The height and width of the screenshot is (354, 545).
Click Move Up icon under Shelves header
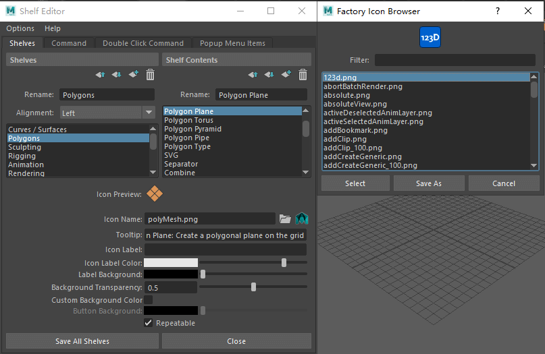coord(101,75)
